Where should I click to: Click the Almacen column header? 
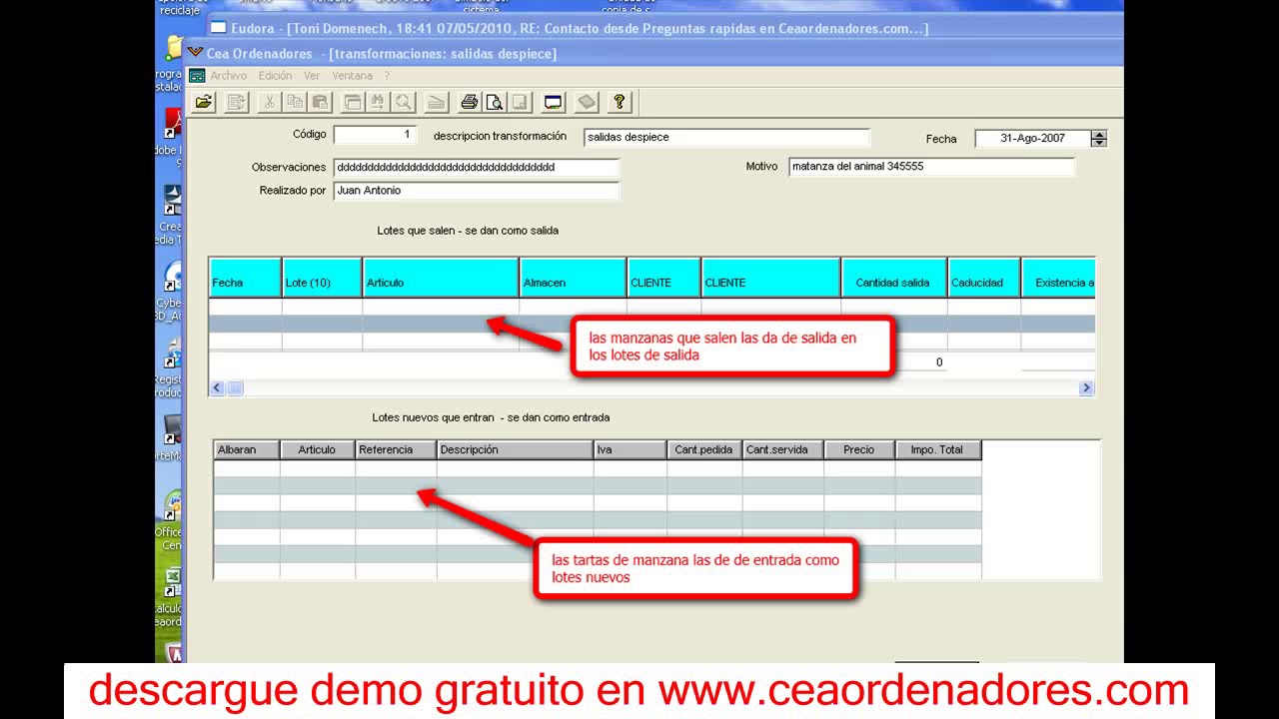[x=574, y=278]
